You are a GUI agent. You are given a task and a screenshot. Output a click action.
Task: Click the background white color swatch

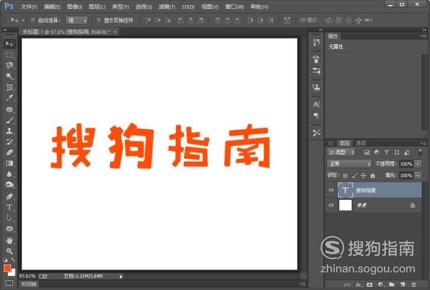tap(13, 273)
